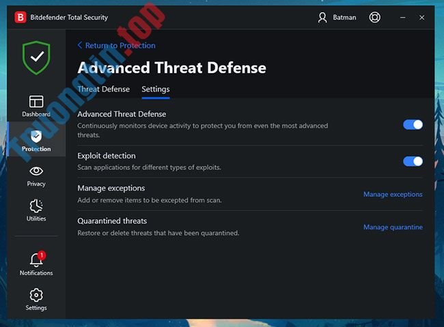
Task: Open the Settings gear in sidebar
Action: 36,295
